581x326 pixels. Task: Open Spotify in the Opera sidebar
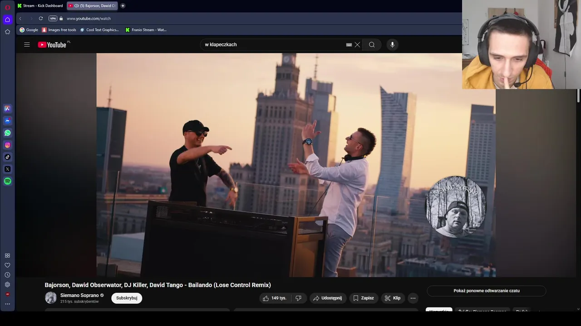[x=7, y=181]
